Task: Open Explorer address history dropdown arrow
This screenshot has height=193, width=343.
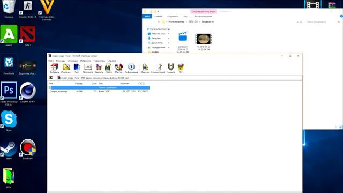Action: [x=297, y=22]
